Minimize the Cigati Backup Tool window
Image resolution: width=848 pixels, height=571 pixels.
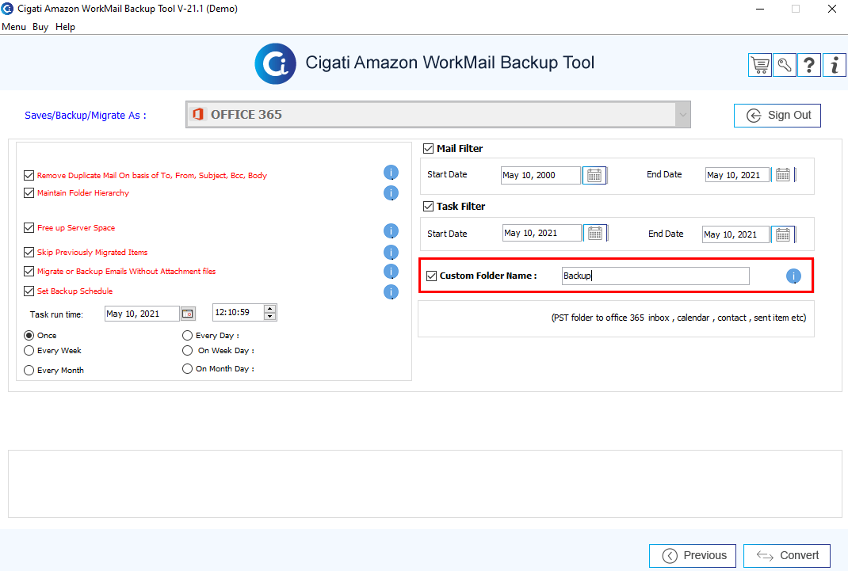pos(760,9)
